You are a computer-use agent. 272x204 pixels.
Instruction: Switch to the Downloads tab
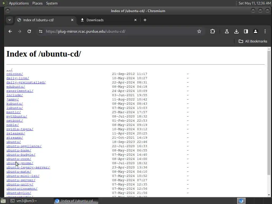pyautogui.click(x=109, y=20)
